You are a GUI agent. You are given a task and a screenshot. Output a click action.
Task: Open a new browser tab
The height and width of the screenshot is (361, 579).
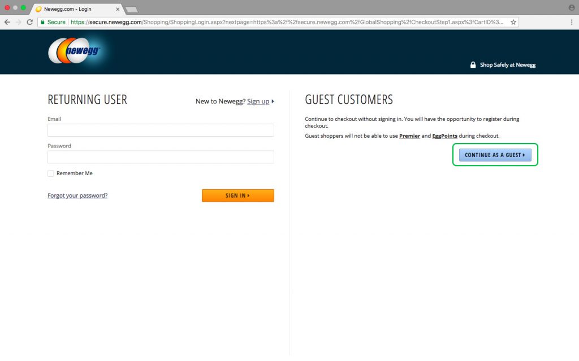point(131,9)
